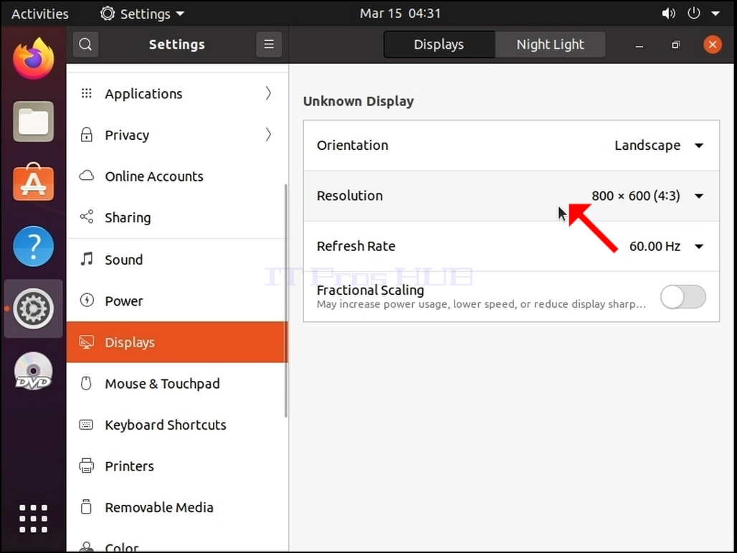This screenshot has height=553, width=737.
Task: Open the hamburger menu next to Settings title
Action: pos(269,44)
